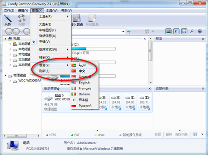This screenshot has height=155, width=208.
Task: Collapse the drive list group chevron
Action: click(145, 39)
